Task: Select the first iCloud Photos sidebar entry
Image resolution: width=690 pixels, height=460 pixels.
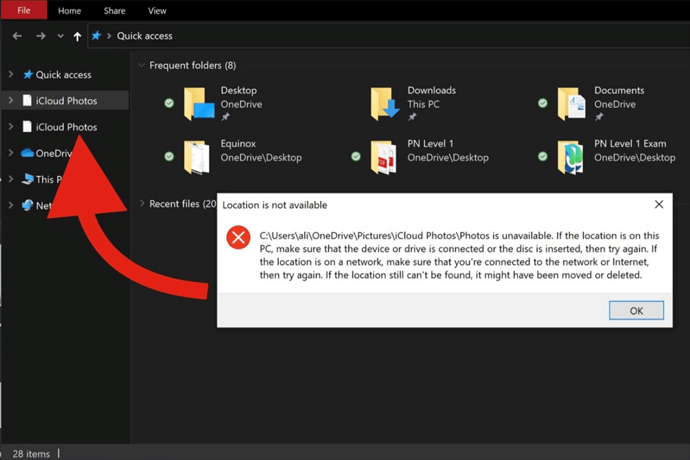Action: click(66, 101)
